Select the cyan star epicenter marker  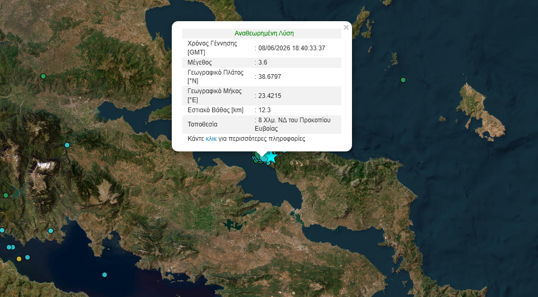(272, 157)
